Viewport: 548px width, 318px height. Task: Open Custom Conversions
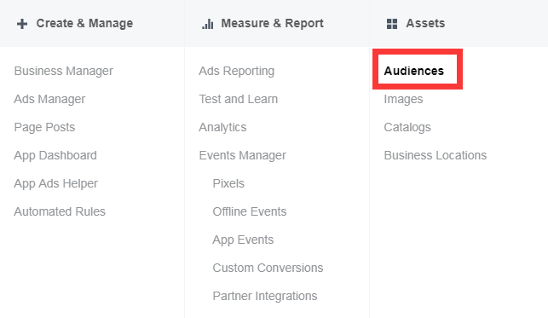[268, 268]
